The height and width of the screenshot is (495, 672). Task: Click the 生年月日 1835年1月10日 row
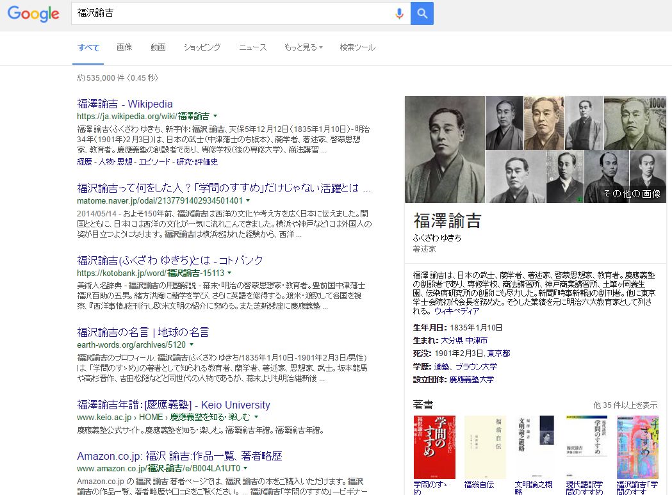[457, 327]
